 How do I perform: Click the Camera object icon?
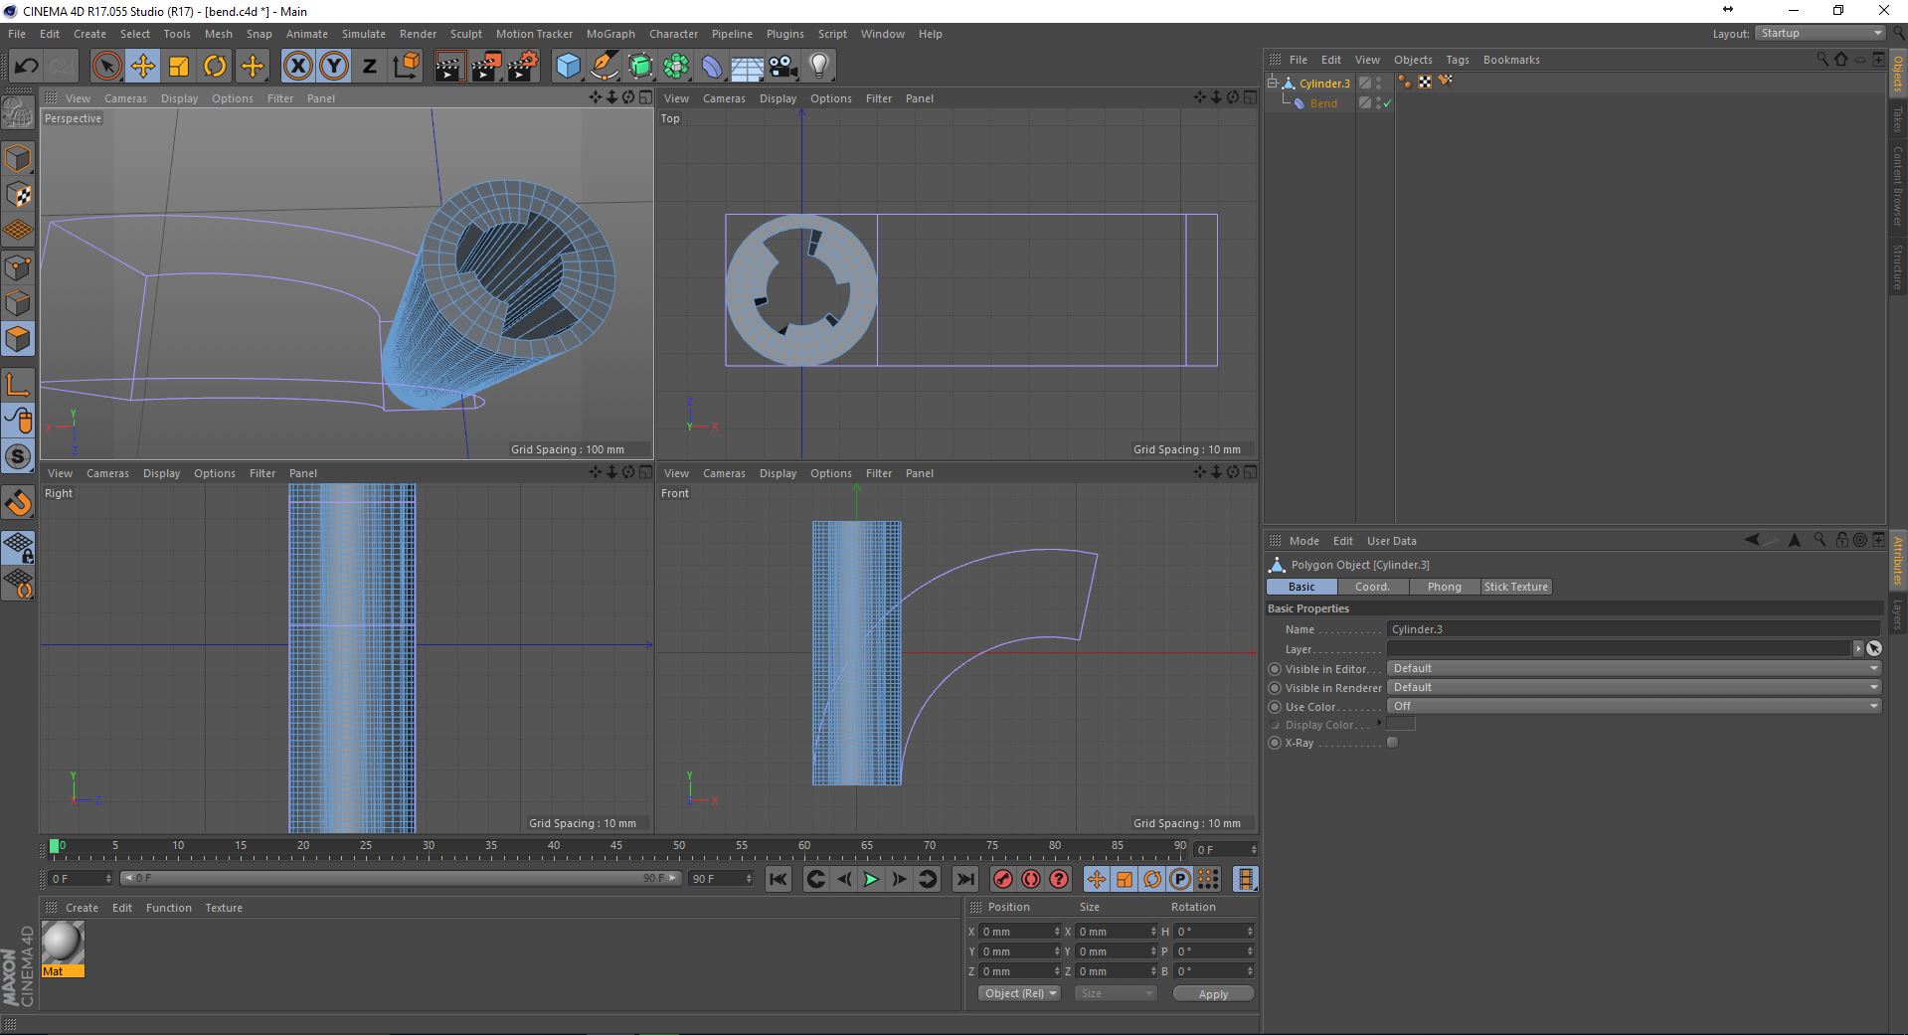pos(783,67)
